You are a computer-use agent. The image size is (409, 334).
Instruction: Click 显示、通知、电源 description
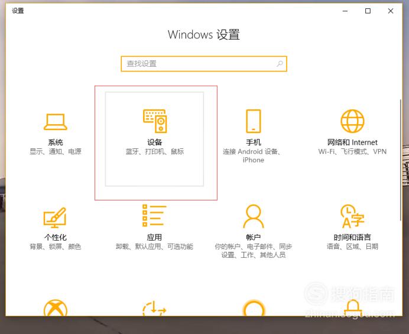tap(56, 151)
